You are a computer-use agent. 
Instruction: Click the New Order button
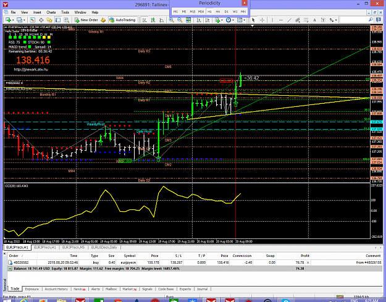pyautogui.click(x=86, y=20)
